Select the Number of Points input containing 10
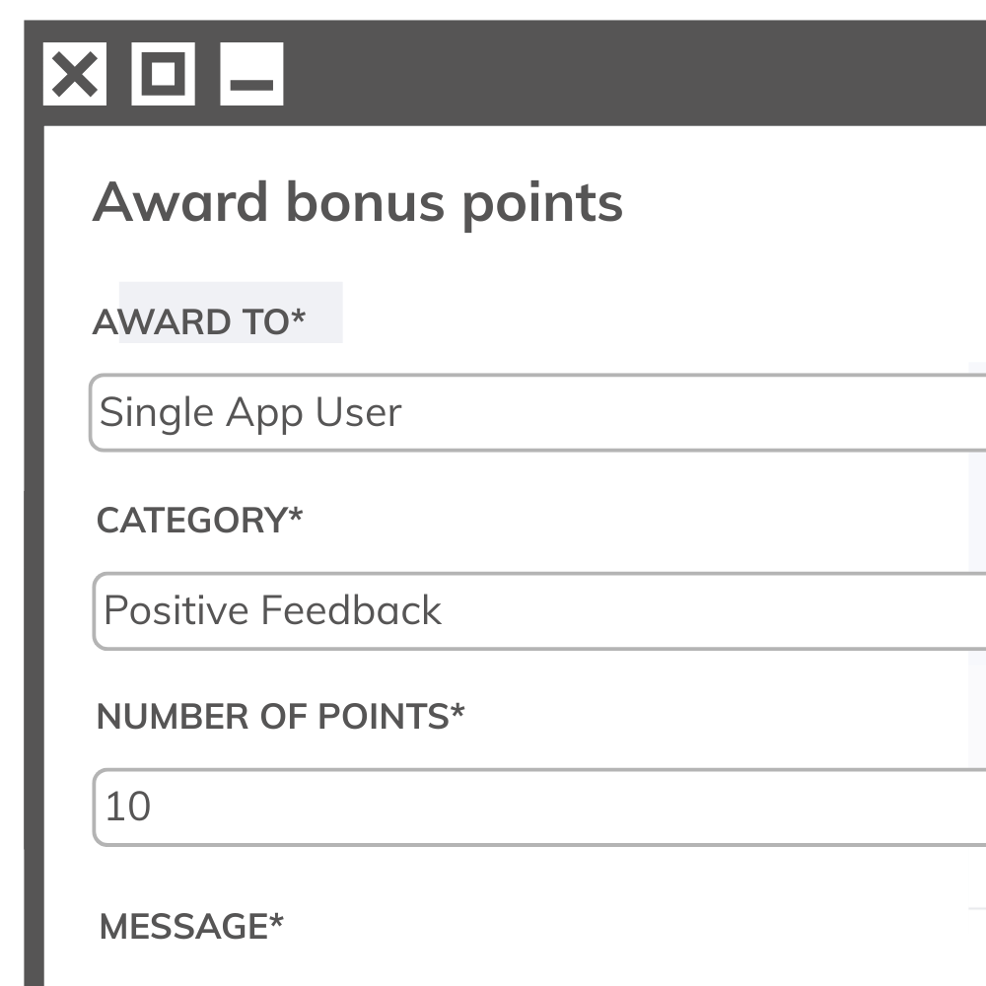 [394, 805]
